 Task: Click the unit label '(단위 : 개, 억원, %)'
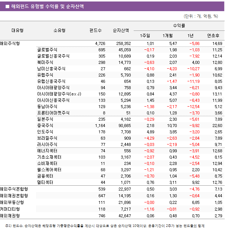tap(201, 16)
